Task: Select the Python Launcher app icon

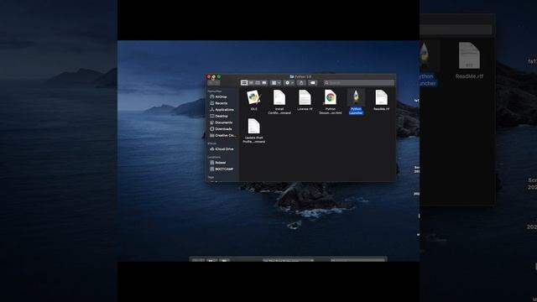Action: tap(356, 97)
